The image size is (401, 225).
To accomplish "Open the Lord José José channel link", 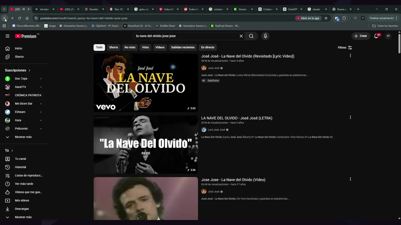I will (x=216, y=130).
